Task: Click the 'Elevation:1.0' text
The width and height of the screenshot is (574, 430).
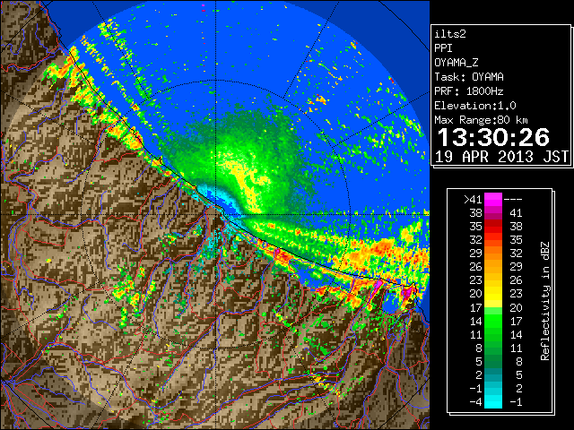Action: tap(475, 106)
